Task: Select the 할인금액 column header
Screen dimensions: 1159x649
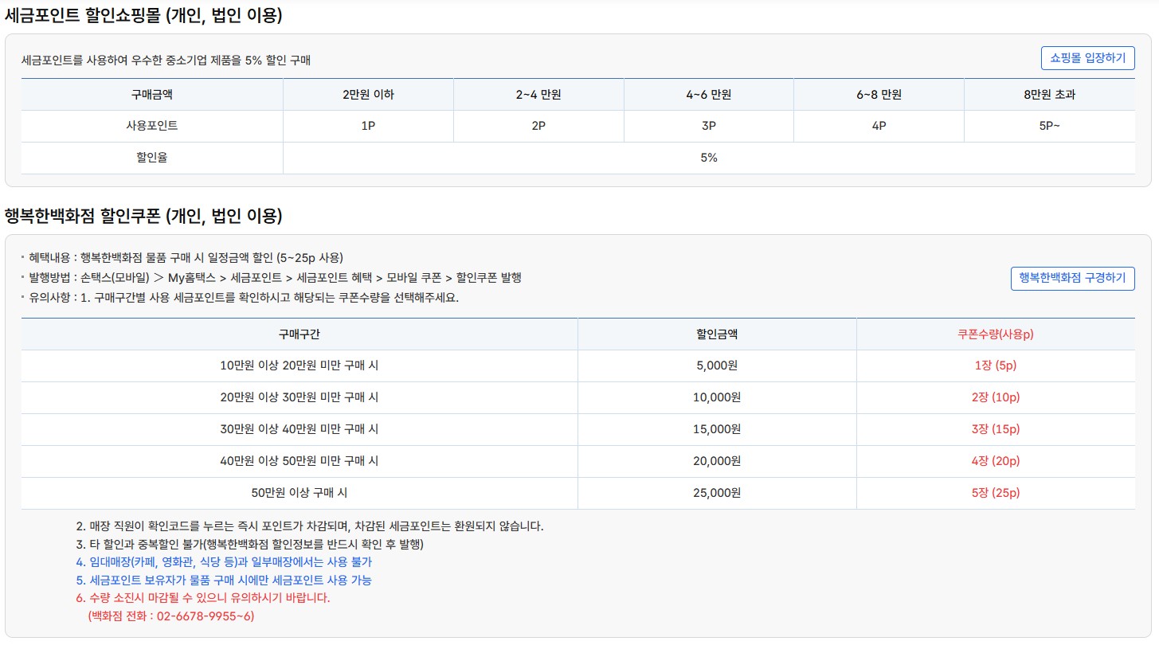Action: (x=716, y=334)
